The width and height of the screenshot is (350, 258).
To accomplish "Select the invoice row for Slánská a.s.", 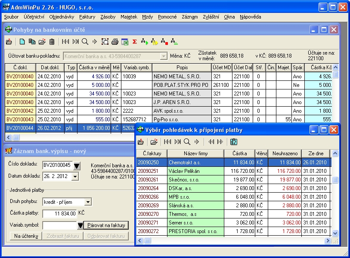I will coord(233,206).
